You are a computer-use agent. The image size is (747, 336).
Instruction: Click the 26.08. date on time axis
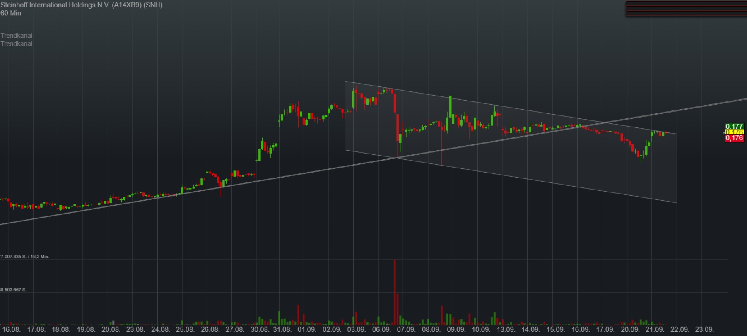click(x=210, y=330)
